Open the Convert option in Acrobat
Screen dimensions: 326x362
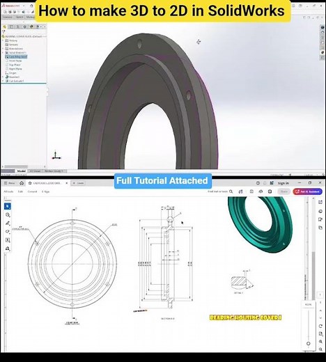point(32,191)
